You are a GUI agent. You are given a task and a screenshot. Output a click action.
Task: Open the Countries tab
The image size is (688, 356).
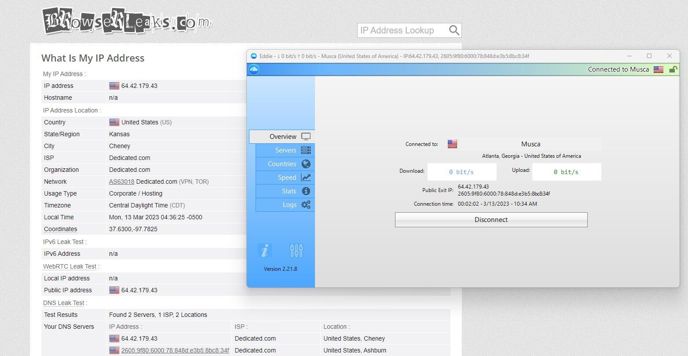point(285,164)
